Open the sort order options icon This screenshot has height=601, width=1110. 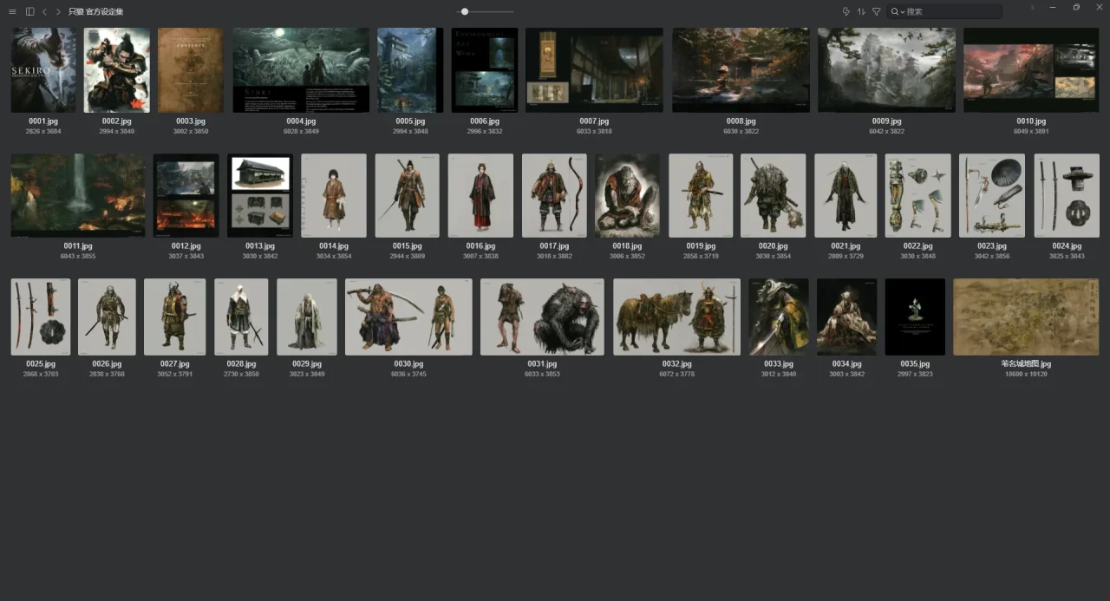point(861,11)
